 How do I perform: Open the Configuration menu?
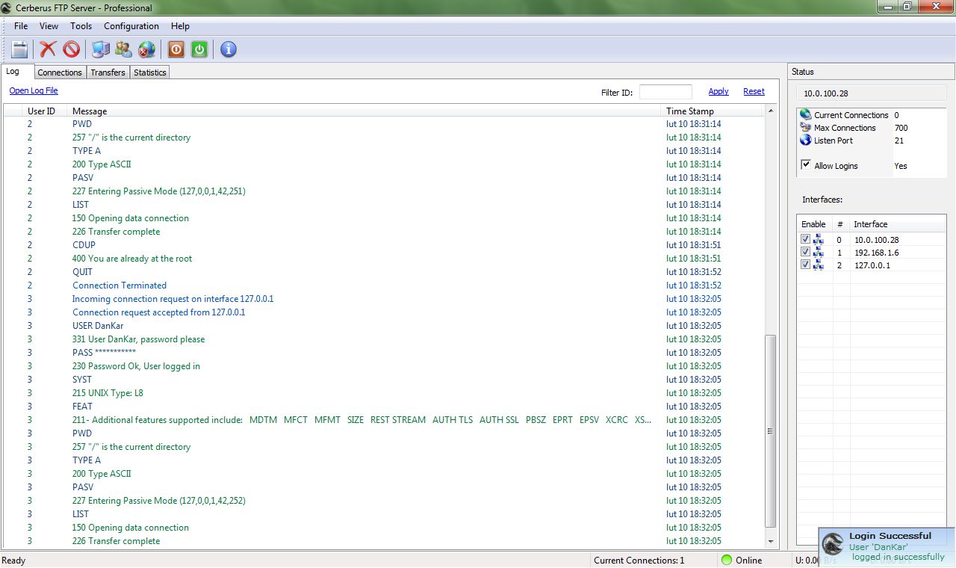tap(131, 26)
